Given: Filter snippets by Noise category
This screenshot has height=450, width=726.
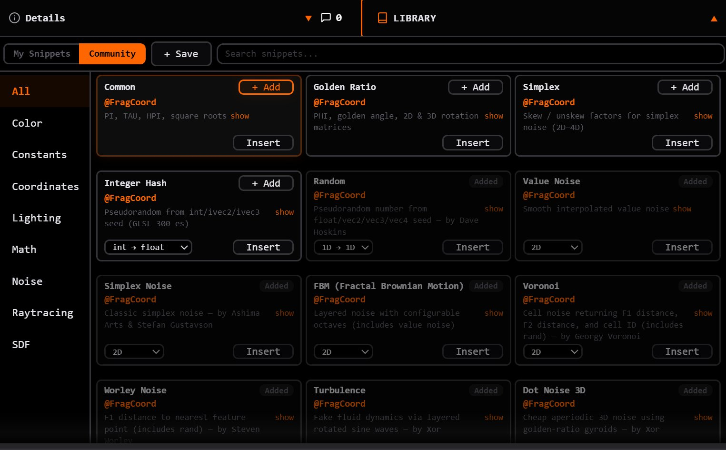Looking at the screenshot, I should [x=27, y=281].
